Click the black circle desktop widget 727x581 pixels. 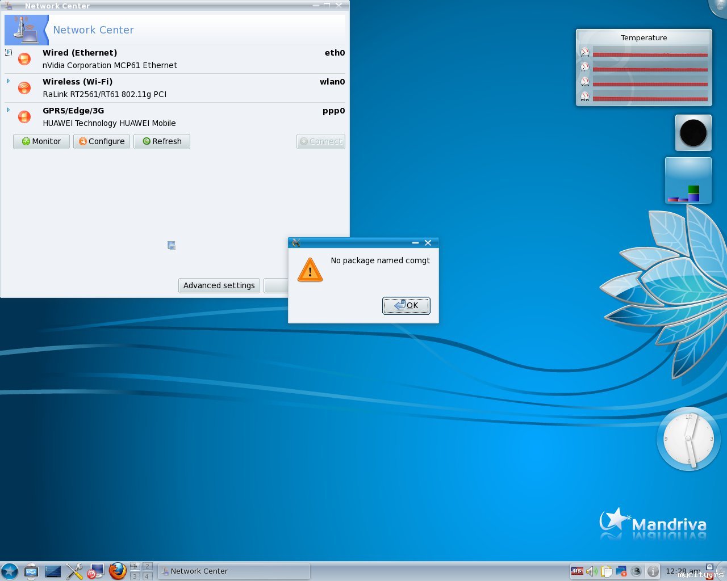[x=693, y=133]
